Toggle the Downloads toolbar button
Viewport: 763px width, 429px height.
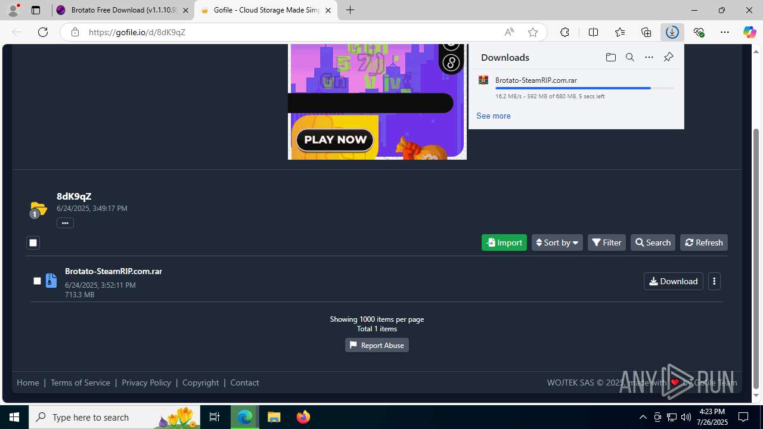pyautogui.click(x=672, y=32)
